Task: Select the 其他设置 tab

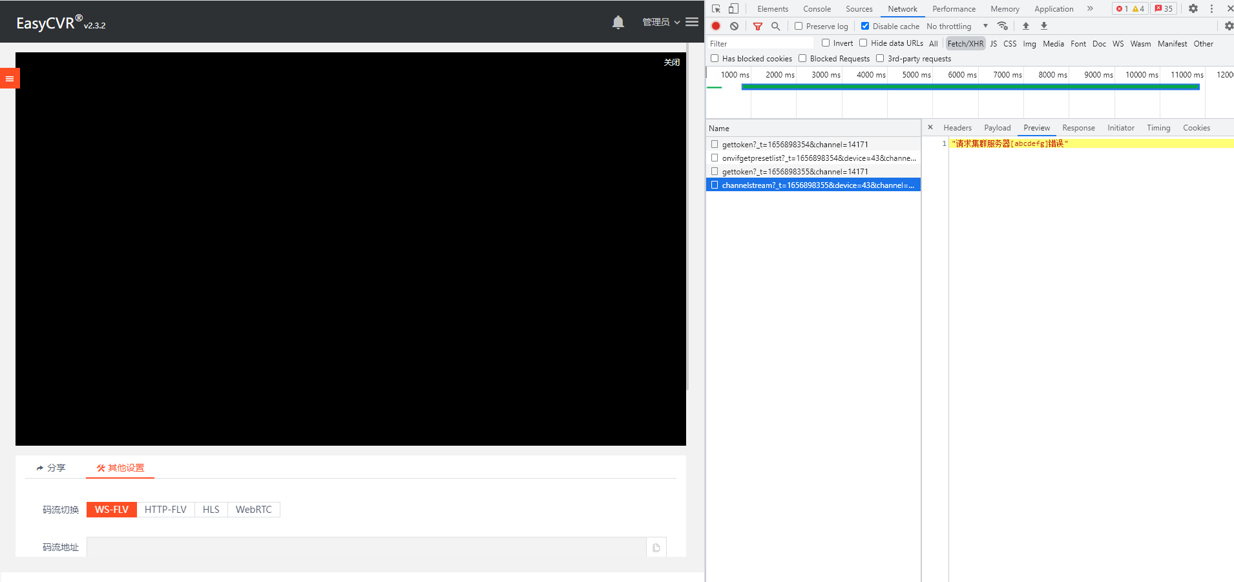Action: coord(120,468)
